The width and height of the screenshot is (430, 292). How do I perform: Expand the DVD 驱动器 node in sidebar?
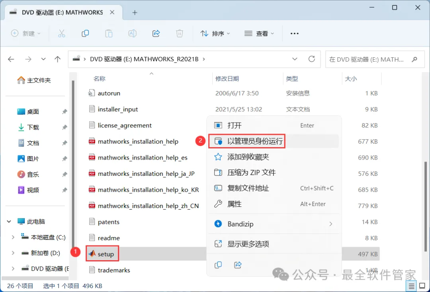coord(13,269)
